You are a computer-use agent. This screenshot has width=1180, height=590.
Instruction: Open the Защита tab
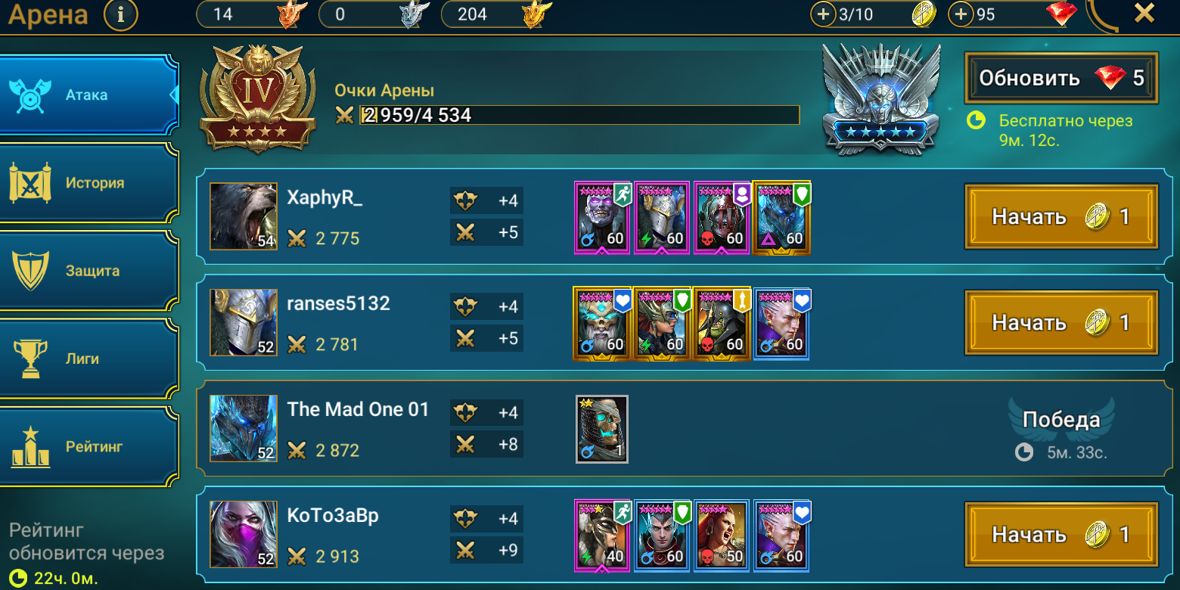[x=89, y=271]
